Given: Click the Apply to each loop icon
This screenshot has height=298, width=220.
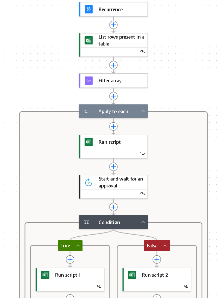Looking at the screenshot, I should [86, 111].
